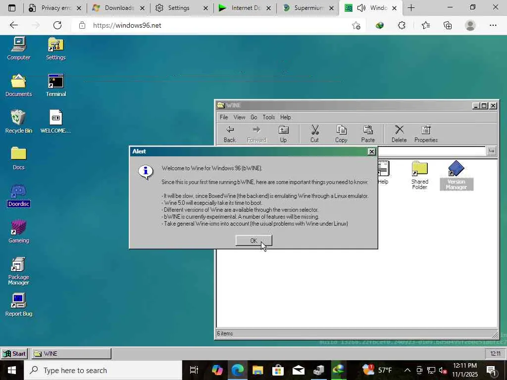
Task: Click the Type here to search box
Action: pos(103,370)
